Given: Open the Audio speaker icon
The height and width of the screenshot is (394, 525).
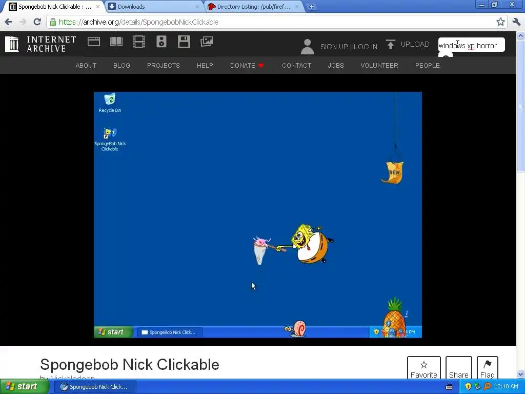Looking at the screenshot, I should click(x=161, y=42).
